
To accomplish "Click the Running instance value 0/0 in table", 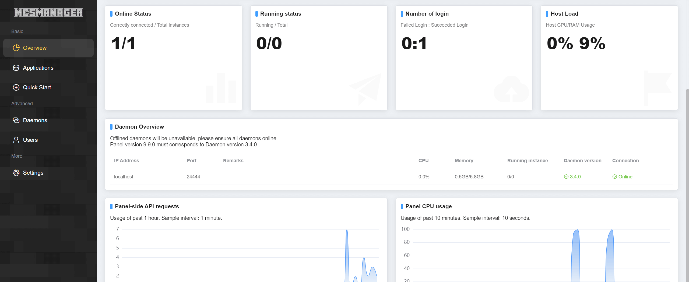I will [x=511, y=177].
